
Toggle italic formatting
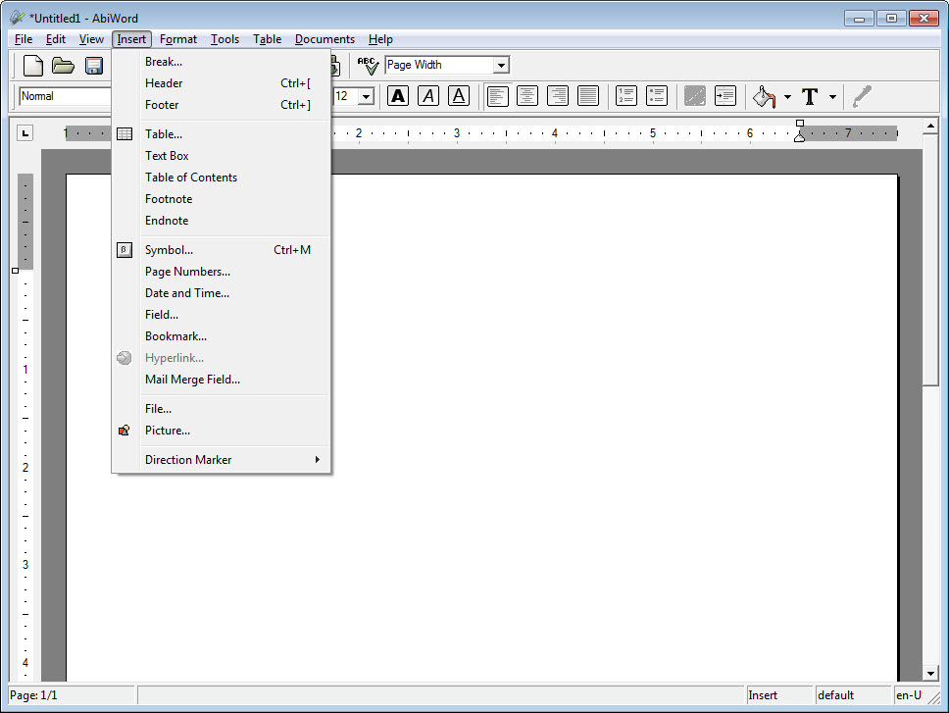[x=428, y=96]
